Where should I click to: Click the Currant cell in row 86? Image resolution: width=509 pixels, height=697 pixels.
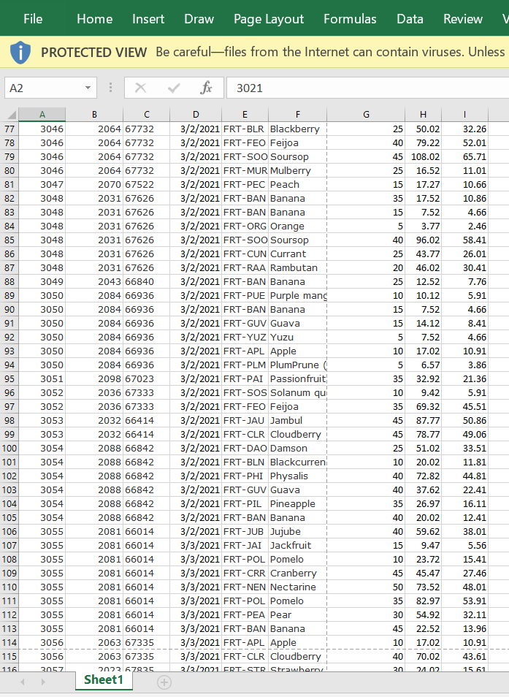(297, 254)
